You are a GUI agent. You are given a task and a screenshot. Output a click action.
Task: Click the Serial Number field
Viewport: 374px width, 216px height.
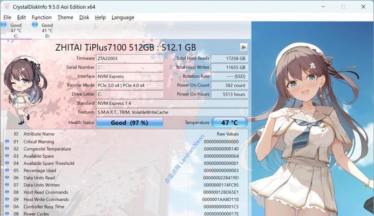(x=130, y=67)
